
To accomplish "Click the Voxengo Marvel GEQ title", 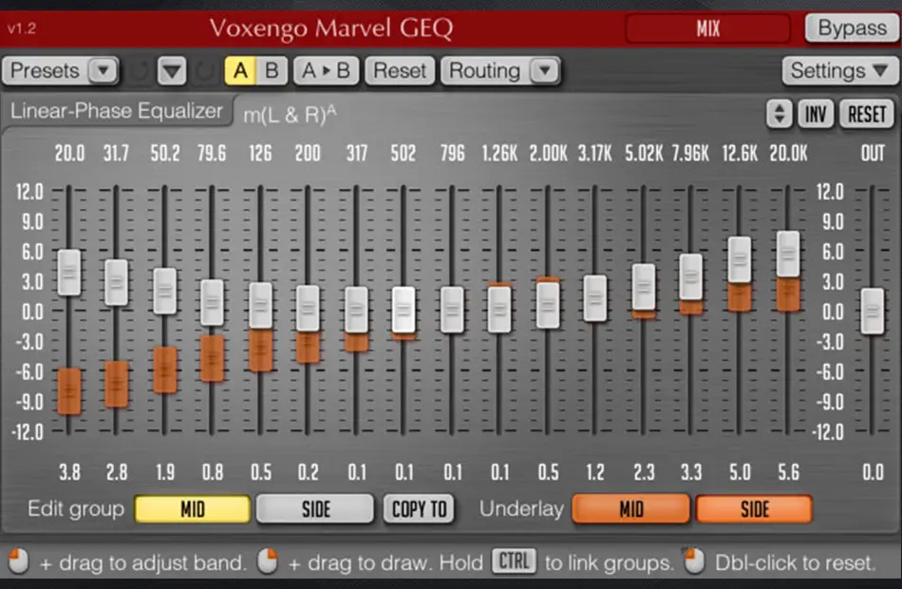I will [330, 28].
